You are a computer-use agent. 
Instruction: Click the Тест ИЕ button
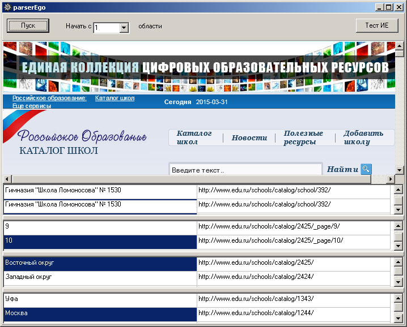[x=377, y=25]
